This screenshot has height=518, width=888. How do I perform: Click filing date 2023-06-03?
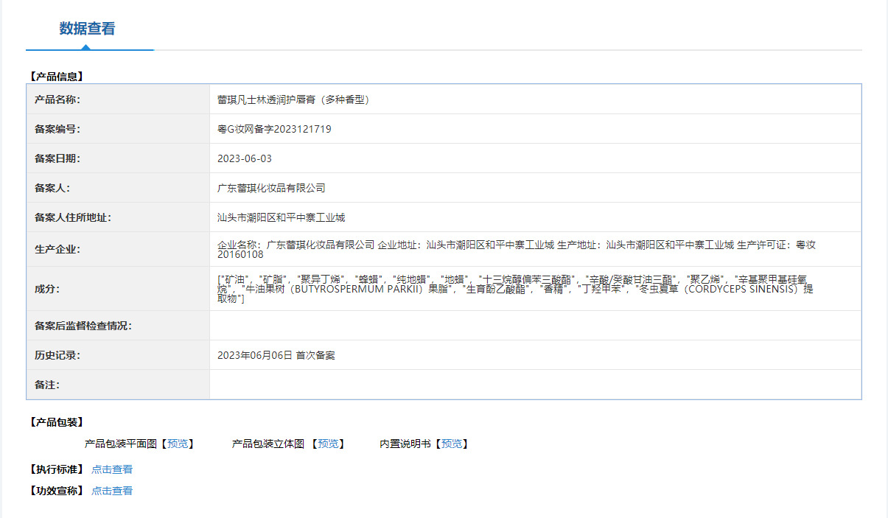point(245,158)
